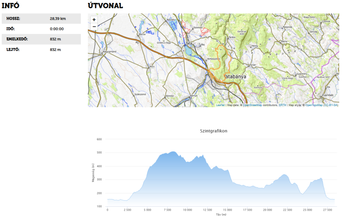Open the CC-BY-SA license link
Image resolution: width=343 pixels, height=217 pixels.
[x=331, y=105]
